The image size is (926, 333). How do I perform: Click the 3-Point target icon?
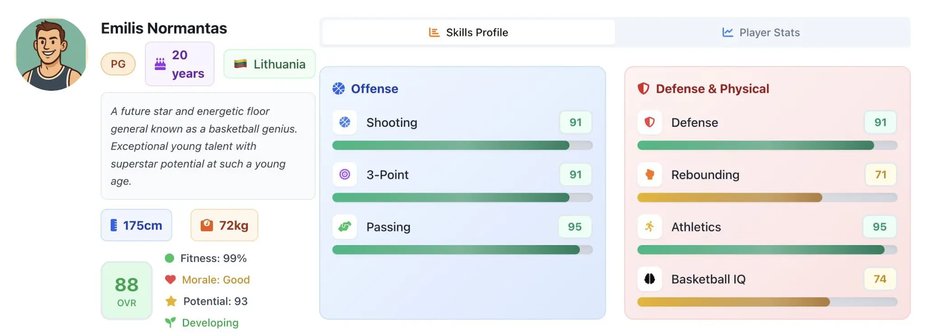(345, 174)
